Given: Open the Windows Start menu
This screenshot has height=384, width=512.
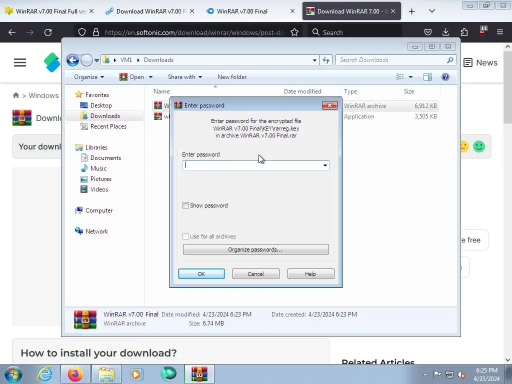Looking at the screenshot, I should tap(13, 374).
